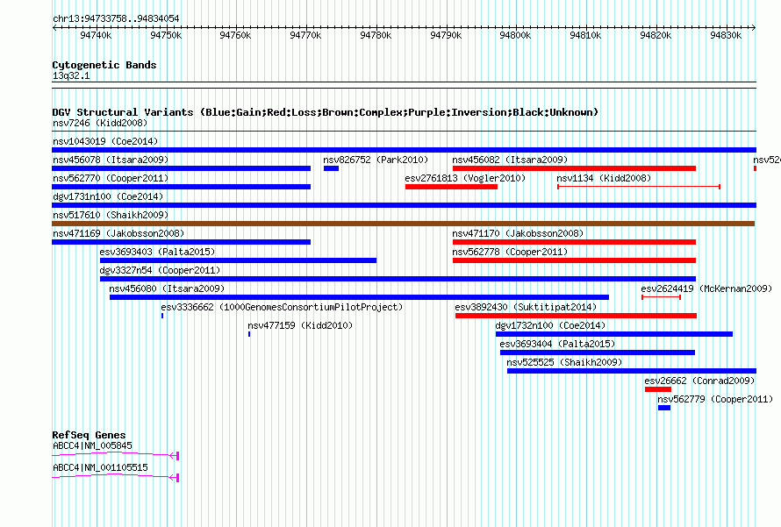Click the small blue bar under nsv562779 (Cooper2011)
The image size is (781, 527).
(x=664, y=408)
